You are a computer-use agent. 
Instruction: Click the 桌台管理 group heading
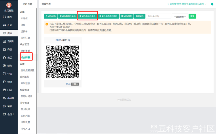pos(24,44)
